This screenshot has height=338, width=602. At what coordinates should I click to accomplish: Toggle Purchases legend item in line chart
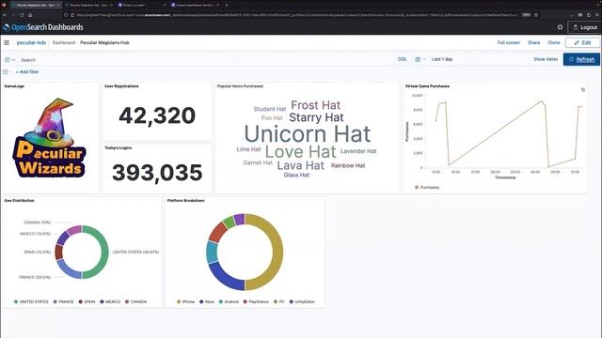pos(427,188)
